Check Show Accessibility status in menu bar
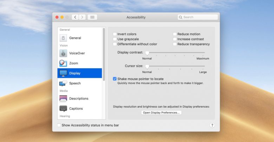Viewport: 274px width, 142px height. tap(59, 125)
